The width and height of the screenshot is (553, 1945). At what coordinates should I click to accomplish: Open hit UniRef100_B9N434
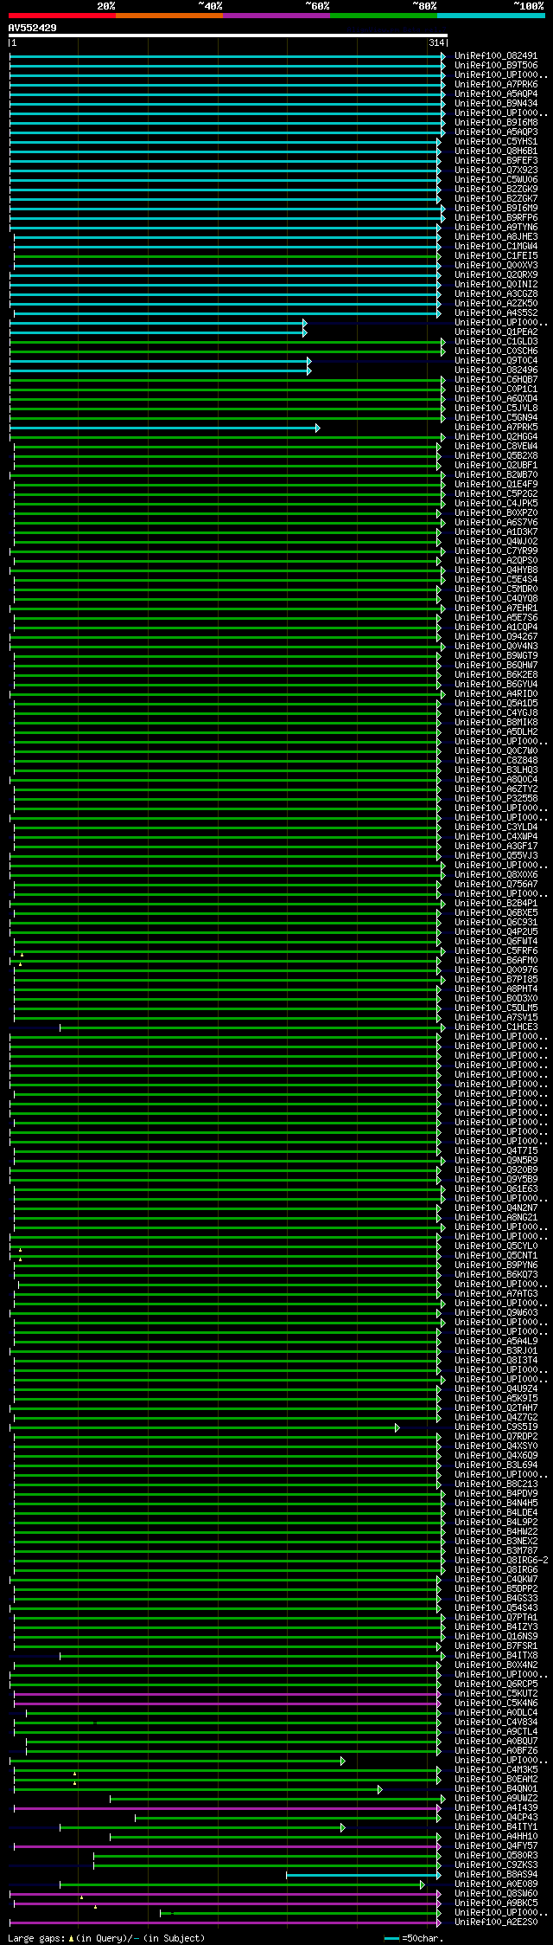tap(496, 104)
